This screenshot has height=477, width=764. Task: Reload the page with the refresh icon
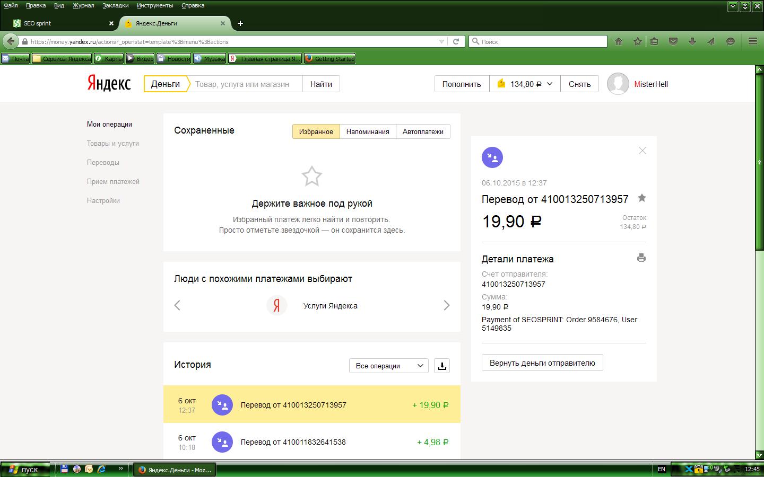coord(456,41)
